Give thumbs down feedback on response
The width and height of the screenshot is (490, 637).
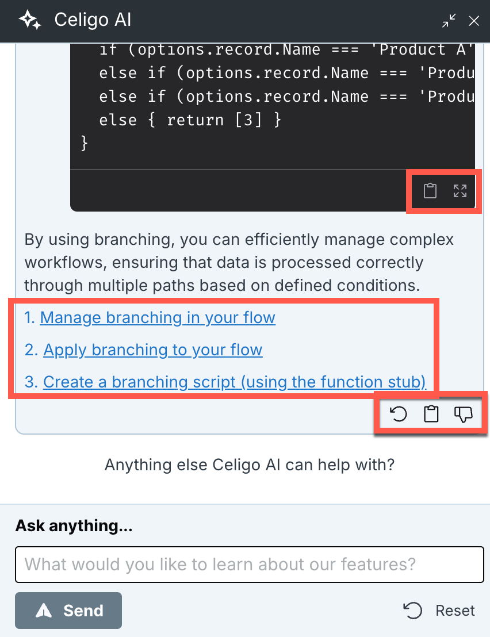pos(463,415)
